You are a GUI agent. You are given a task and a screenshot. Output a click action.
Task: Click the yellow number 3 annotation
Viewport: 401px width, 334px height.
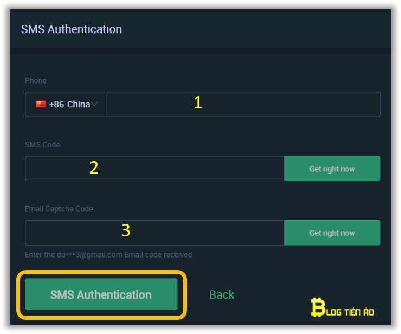point(126,230)
